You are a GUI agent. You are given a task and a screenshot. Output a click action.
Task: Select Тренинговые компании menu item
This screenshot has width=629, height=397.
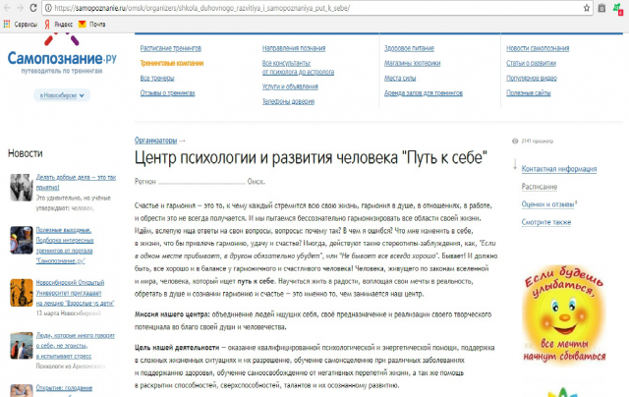pyautogui.click(x=172, y=63)
